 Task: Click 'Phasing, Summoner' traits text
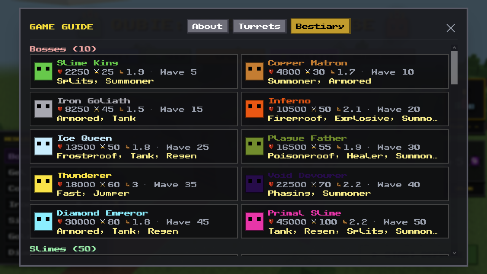[x=319, y=193]
